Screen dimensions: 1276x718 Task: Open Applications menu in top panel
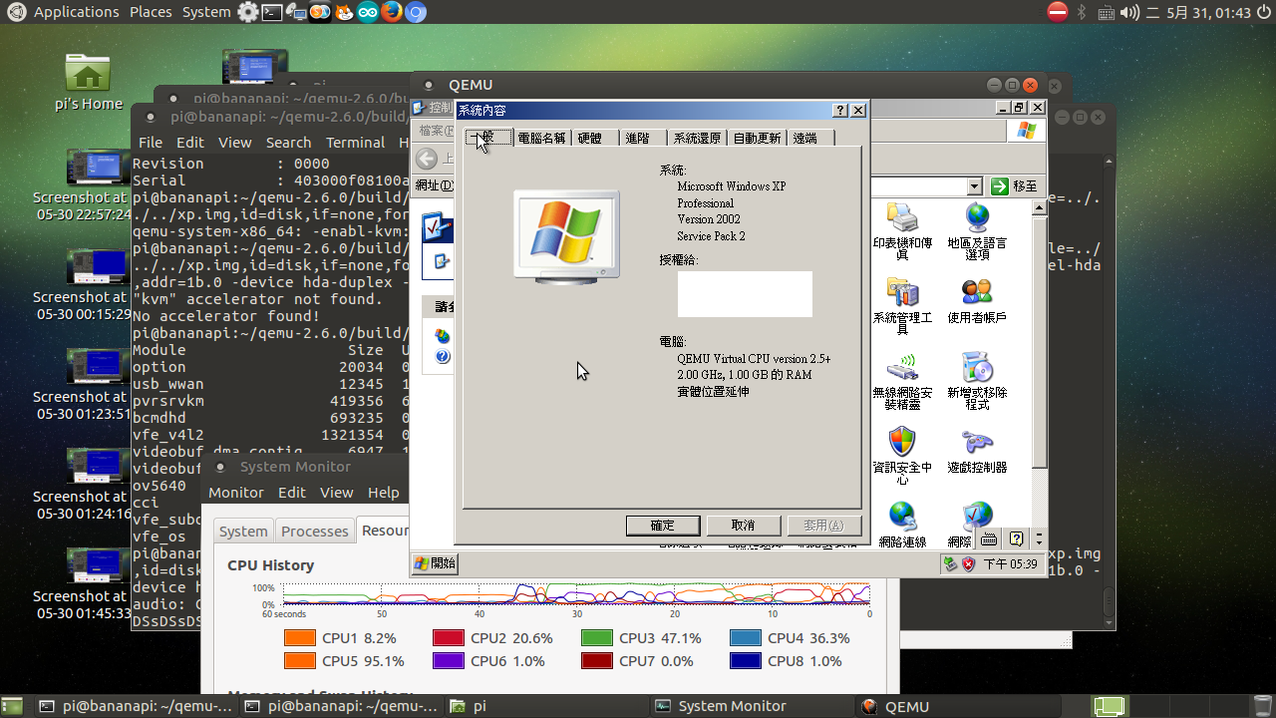click(x=76, y=12)
